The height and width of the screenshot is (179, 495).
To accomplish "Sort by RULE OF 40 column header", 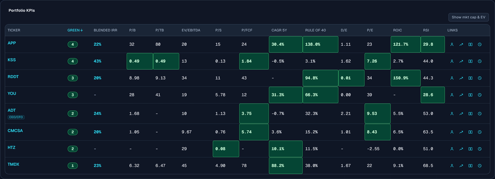I will click(315, 30).
